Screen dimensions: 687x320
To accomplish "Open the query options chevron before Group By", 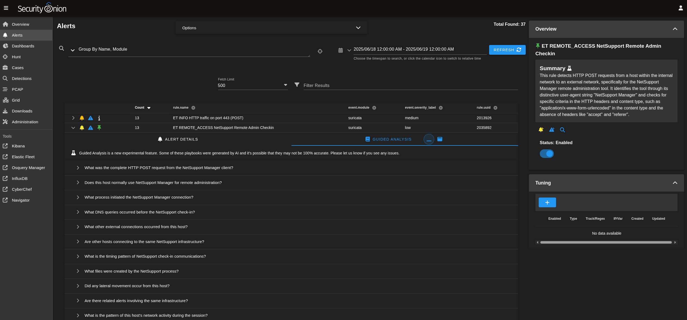I will pos(72,50).
